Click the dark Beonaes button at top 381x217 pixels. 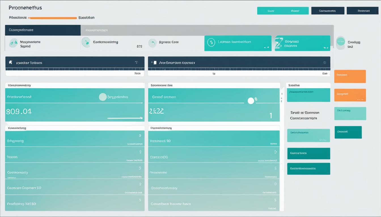point(362,11)
